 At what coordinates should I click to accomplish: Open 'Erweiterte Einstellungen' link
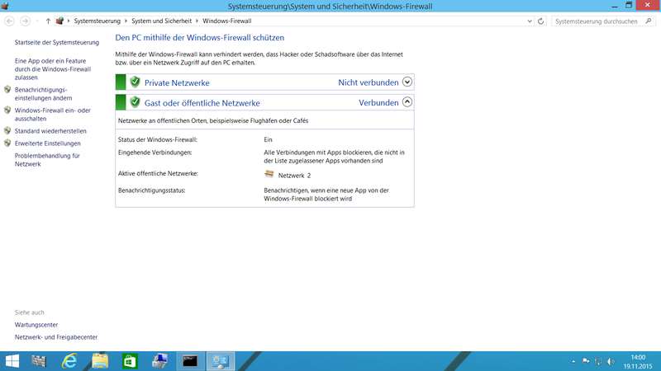[x=48, y=143]
